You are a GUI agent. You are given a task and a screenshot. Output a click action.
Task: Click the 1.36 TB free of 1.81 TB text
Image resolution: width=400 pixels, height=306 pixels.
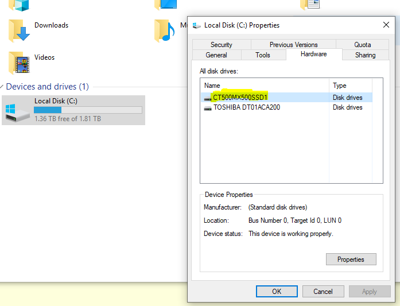(x=68, y=119)
